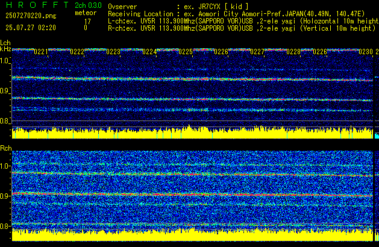The image size is (379, 247).
Task: Click the Ovserver JR7CYX line
Action: click(178, 7)
